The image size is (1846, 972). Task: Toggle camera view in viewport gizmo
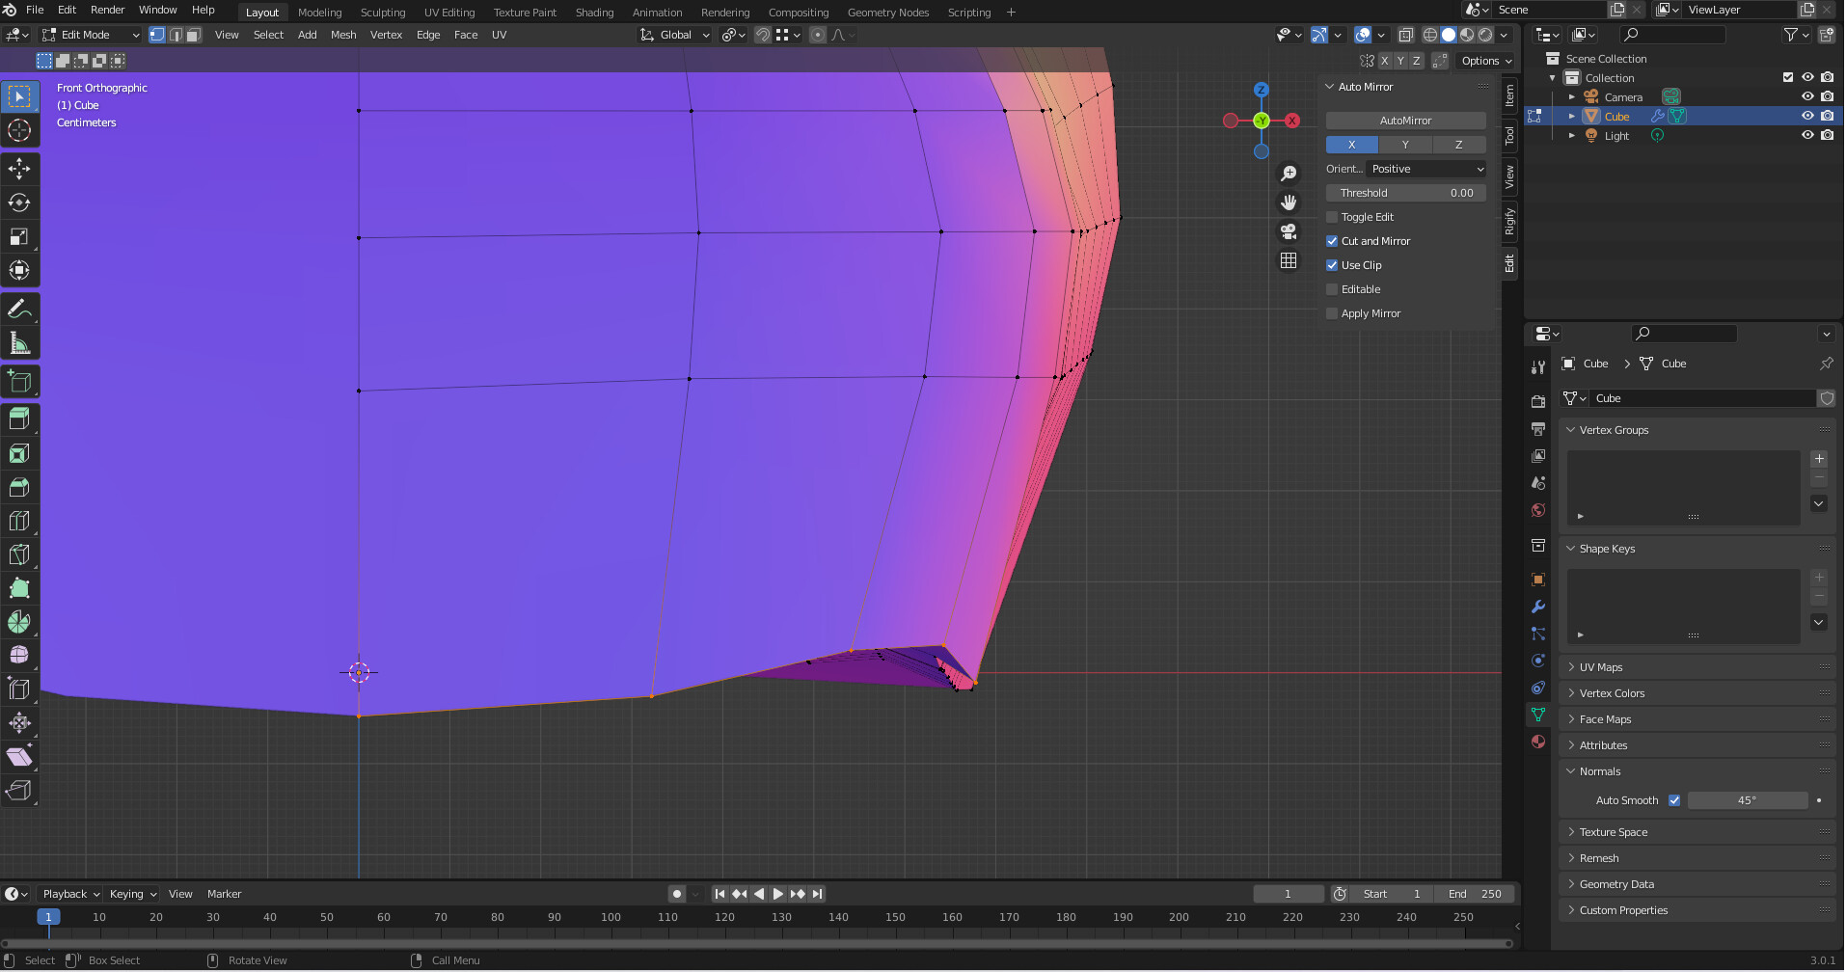1289,231
